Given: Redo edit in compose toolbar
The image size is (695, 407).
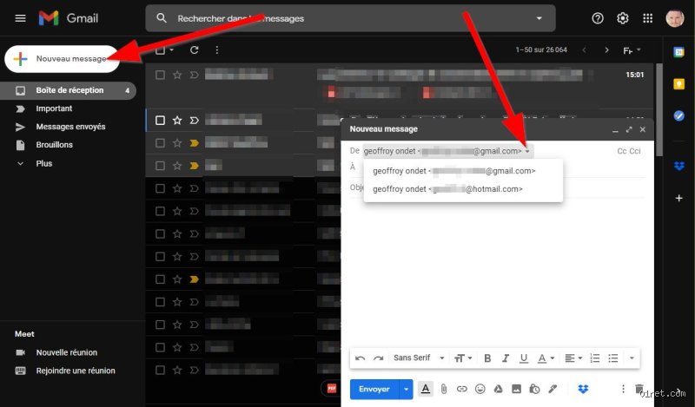Looking at the screenshot, I should tap(378, 358).
